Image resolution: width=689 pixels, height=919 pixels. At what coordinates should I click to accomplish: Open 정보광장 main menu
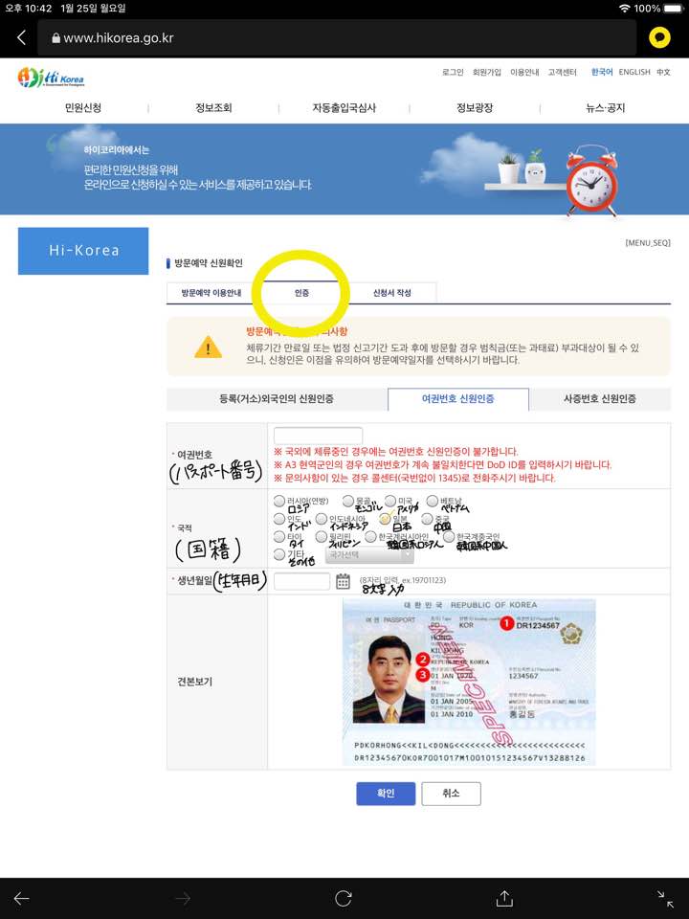coord(475,108)
